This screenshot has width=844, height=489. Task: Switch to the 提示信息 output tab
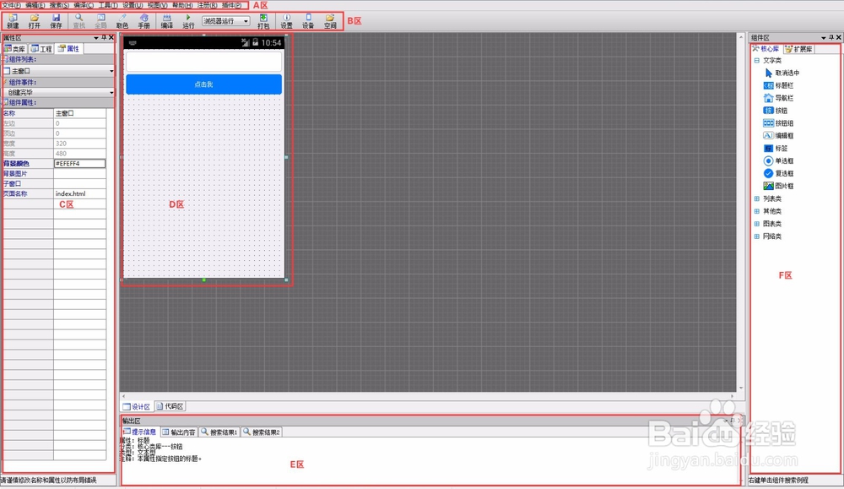[140, 432]
